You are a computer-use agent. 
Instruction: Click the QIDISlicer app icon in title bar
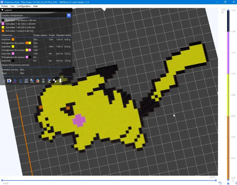click(2, 2)
